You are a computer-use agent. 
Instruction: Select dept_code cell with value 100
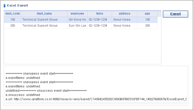click(13, 20)
